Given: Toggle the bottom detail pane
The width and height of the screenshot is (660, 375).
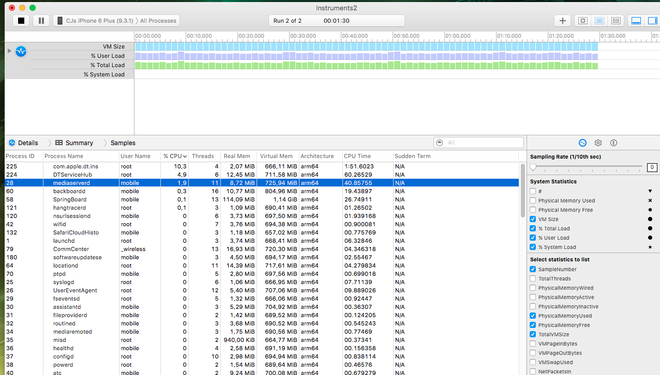Looking at the screenshot, I should pos(636,21).
